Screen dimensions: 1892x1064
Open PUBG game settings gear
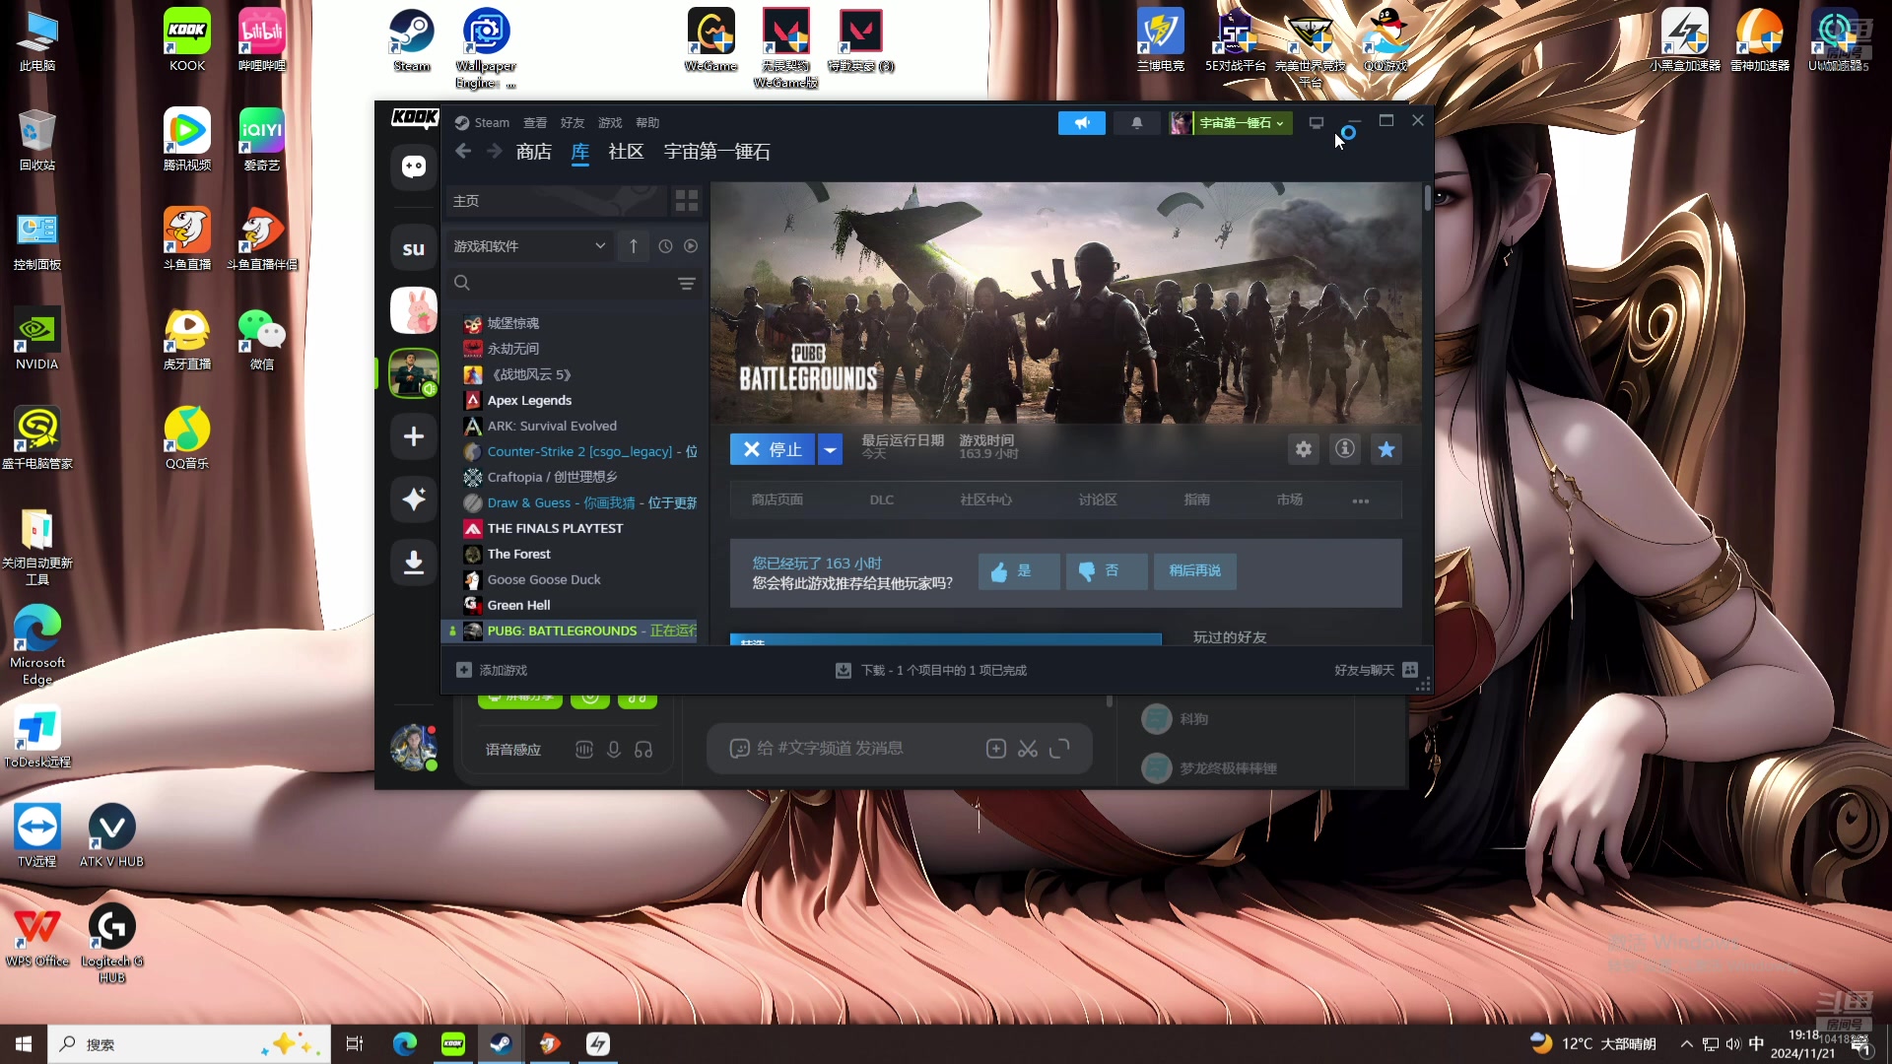pyautogui.click(x=1304, y=449)
